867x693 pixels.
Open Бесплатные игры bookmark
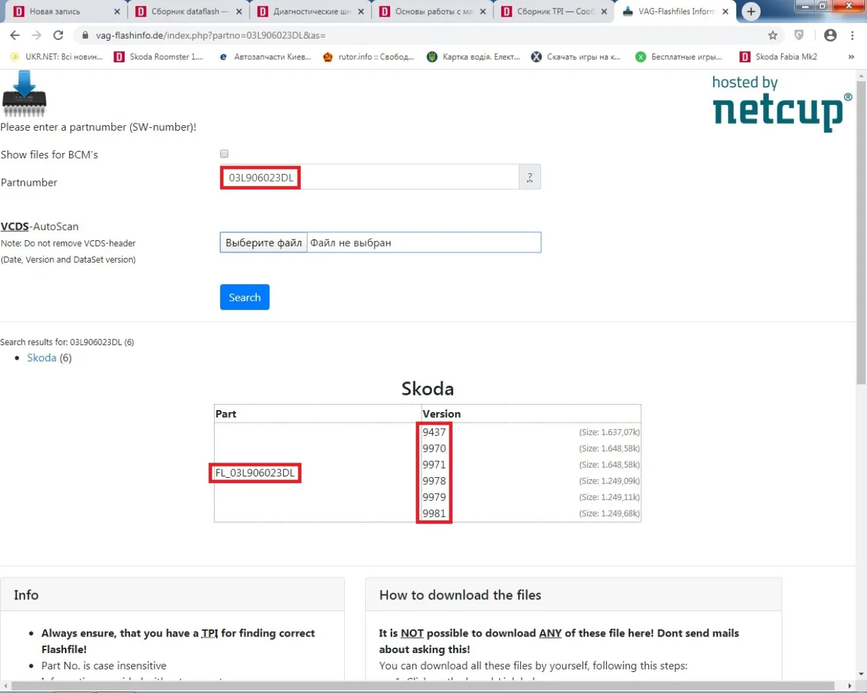pyautogui.click(x=679, y=57)
